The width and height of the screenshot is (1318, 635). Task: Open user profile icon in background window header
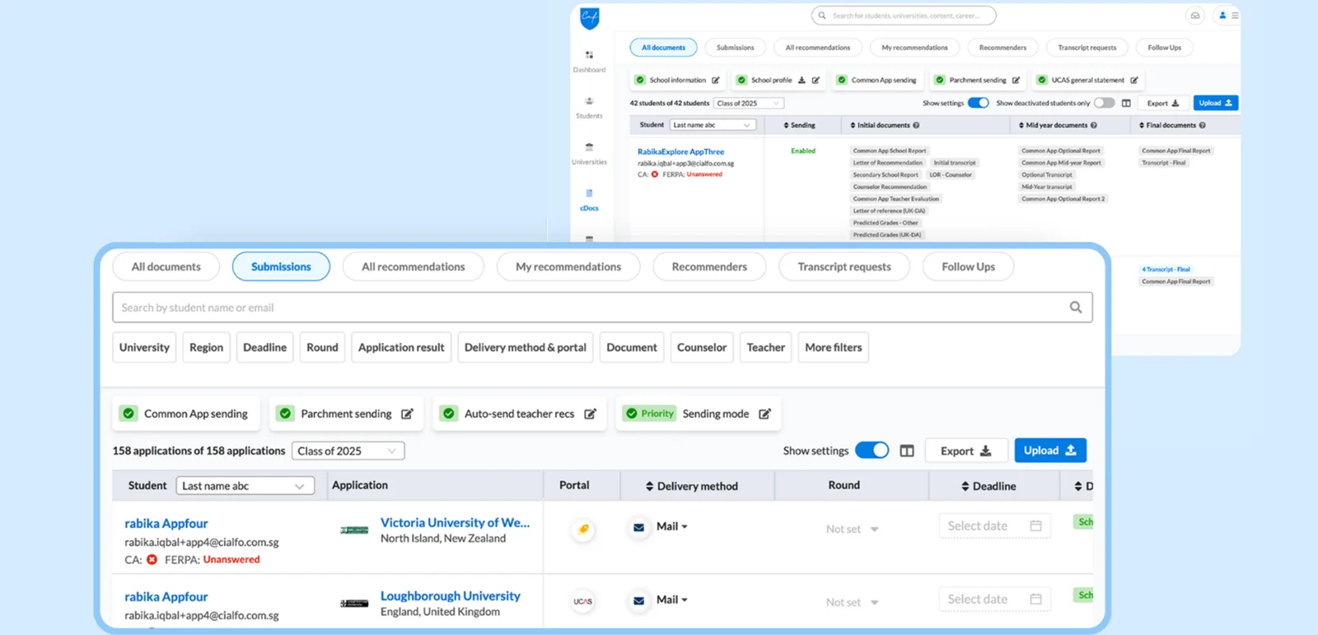(1222, 16)
